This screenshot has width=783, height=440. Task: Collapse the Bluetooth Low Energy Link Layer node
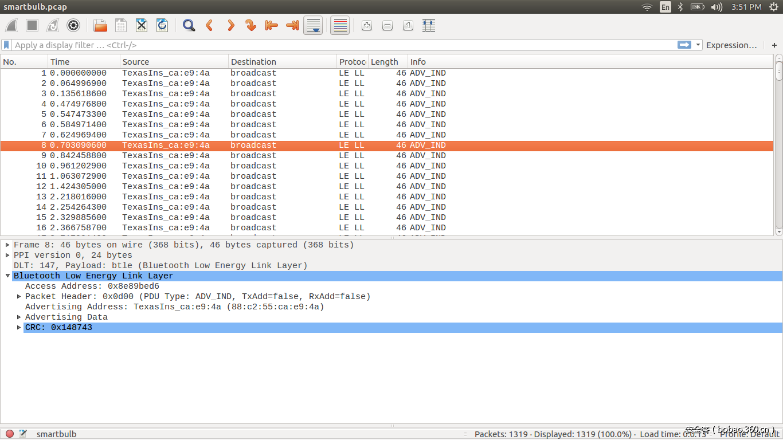pyautogui.click(x=7, y=276)
